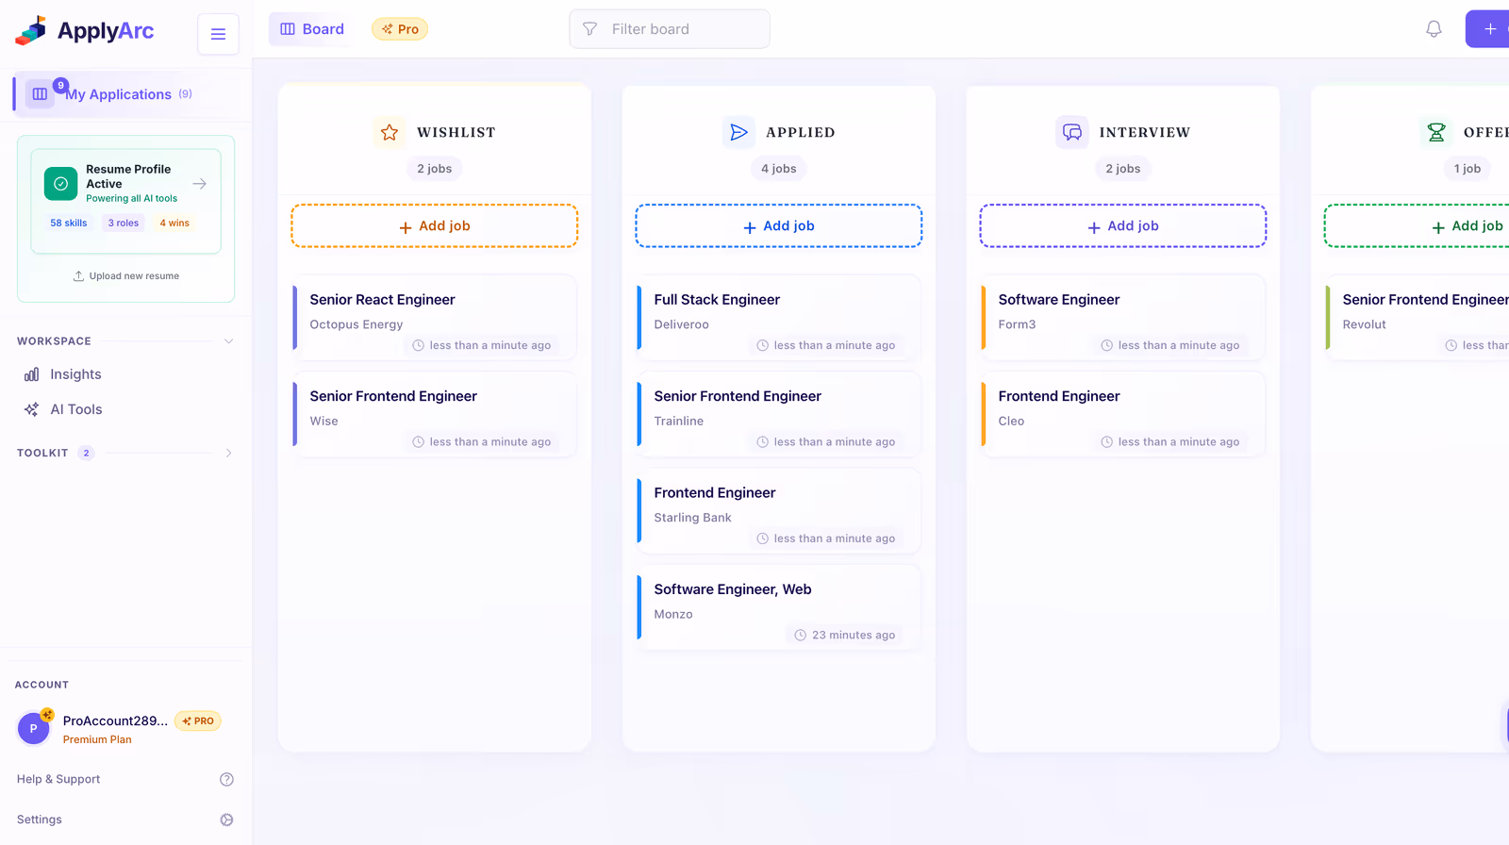The height and width of the screenshot is (845, 1509).
Task: Open Senior React Engineer at Octopus Energy card
Action: click(435, 318)
